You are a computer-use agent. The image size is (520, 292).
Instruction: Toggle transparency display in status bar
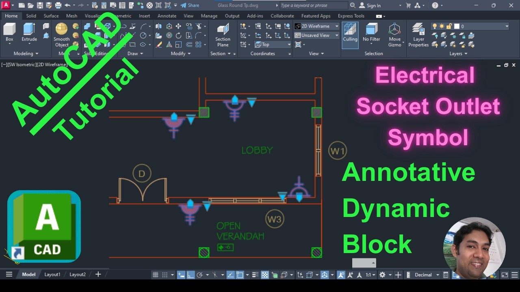coord(265,275)
